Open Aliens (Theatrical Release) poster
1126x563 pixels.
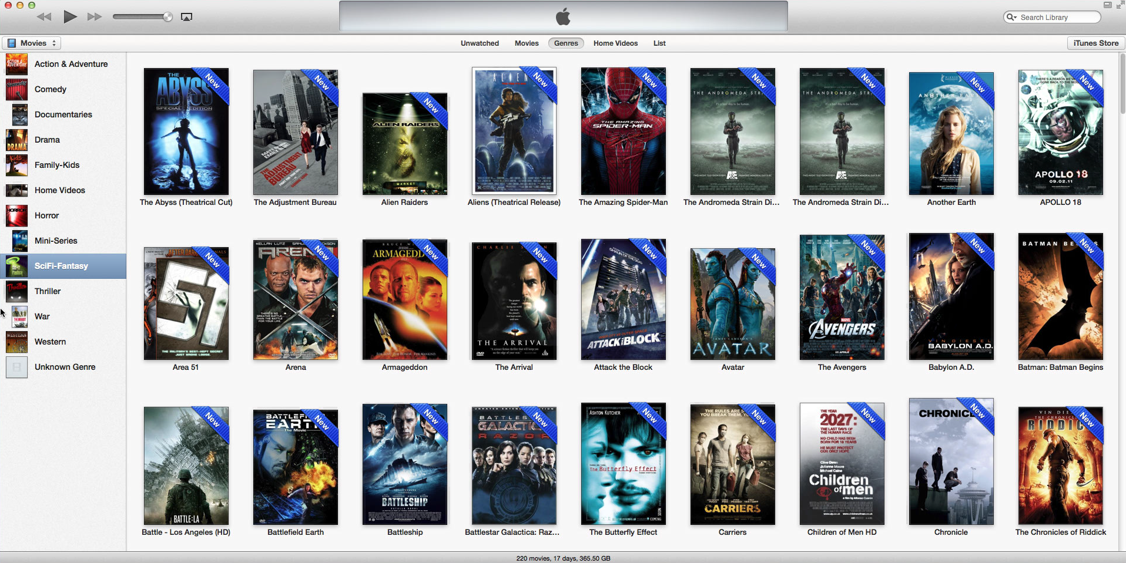[x=514, y=131]
